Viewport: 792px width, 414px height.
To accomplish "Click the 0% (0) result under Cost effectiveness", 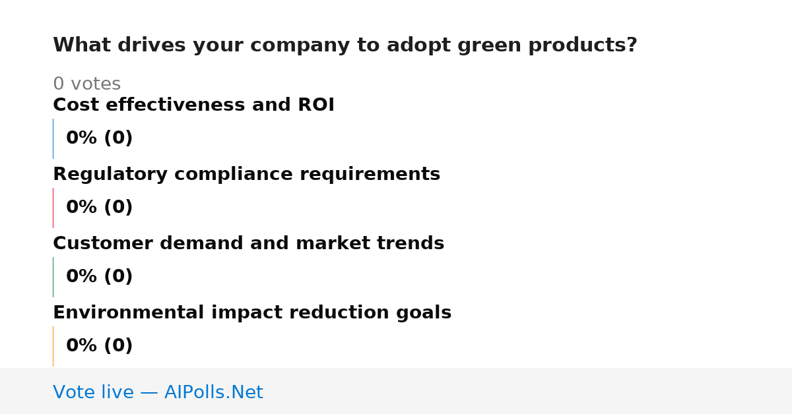I will click(100, 138).
